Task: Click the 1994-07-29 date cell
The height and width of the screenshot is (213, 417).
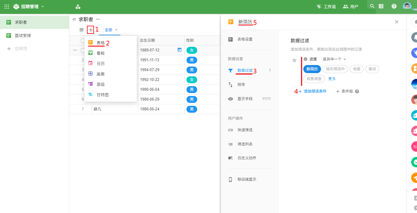Action: click(x=161, y=70)
